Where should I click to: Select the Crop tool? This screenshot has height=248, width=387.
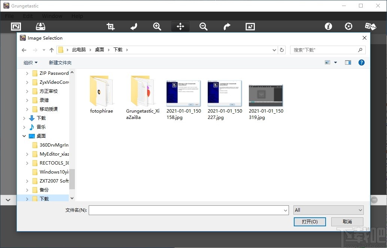110,26
